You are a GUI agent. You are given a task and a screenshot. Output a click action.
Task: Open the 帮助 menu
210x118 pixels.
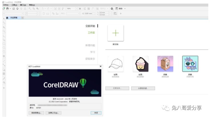tap(32, 5)
